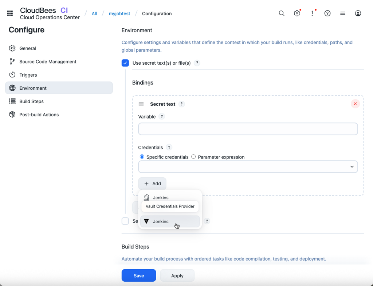Open the All breadcrumb link
Screen dimensions: 373x286
tap(94, 13)
